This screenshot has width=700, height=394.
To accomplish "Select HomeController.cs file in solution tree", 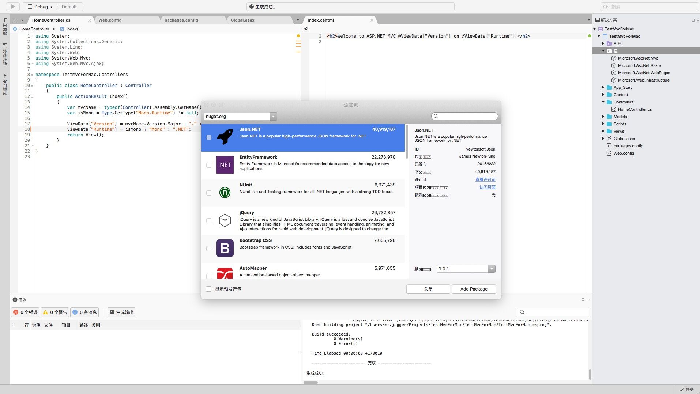I will click(x=635, y=109).
